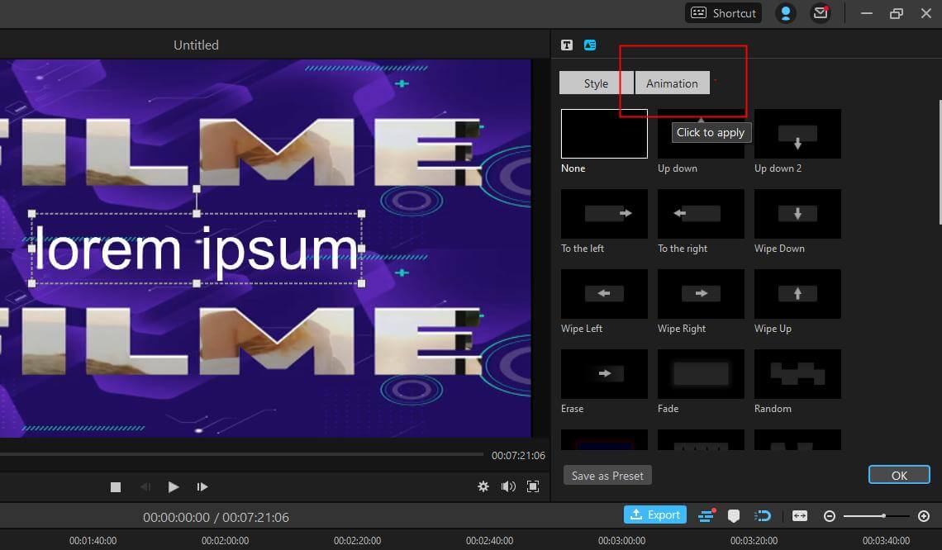Viewport: 942px width, 550px height.
Task: Click the bottom-right corner handle of text box
Action: (x=362, y=283)
